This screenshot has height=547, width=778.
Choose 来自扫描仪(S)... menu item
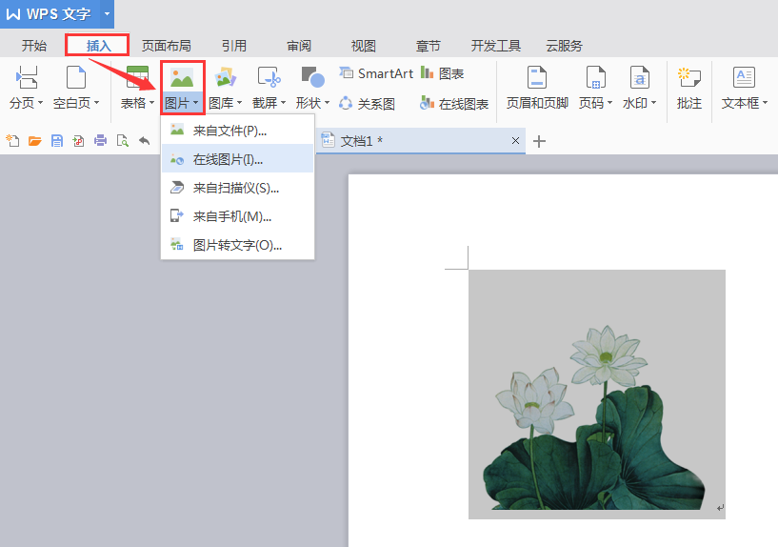(238, 188)
